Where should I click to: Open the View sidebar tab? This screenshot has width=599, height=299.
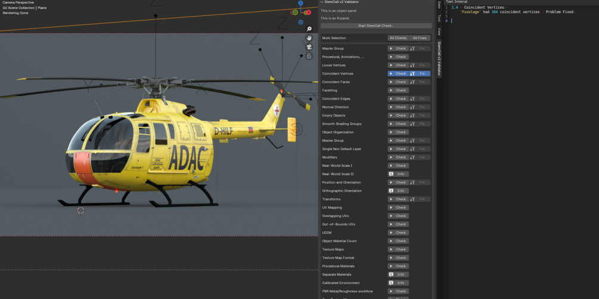(x=439, y=32)
